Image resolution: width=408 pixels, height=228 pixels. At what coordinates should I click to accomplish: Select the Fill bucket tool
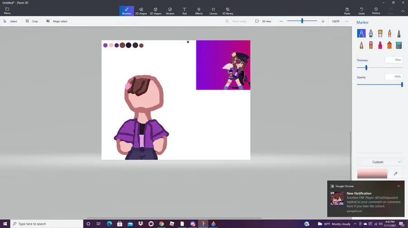click(x=399, y=45)
